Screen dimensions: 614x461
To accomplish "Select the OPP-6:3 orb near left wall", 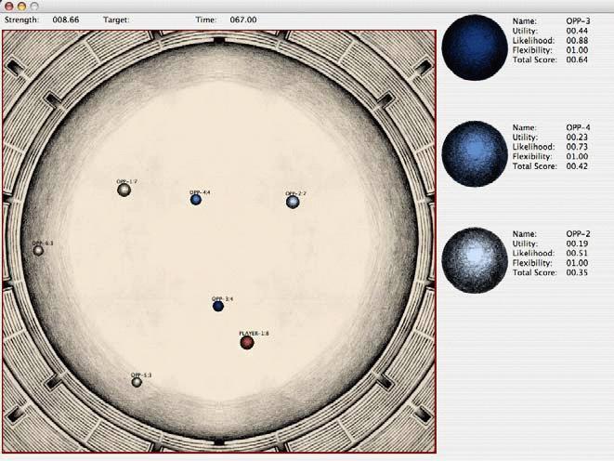I will [38, 250].
